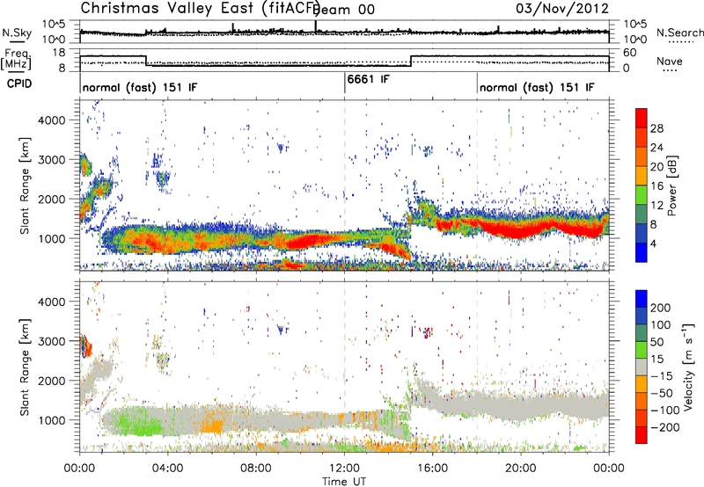Click the 'Beam 00' label

pyautogui.click(x=343, y=10)
